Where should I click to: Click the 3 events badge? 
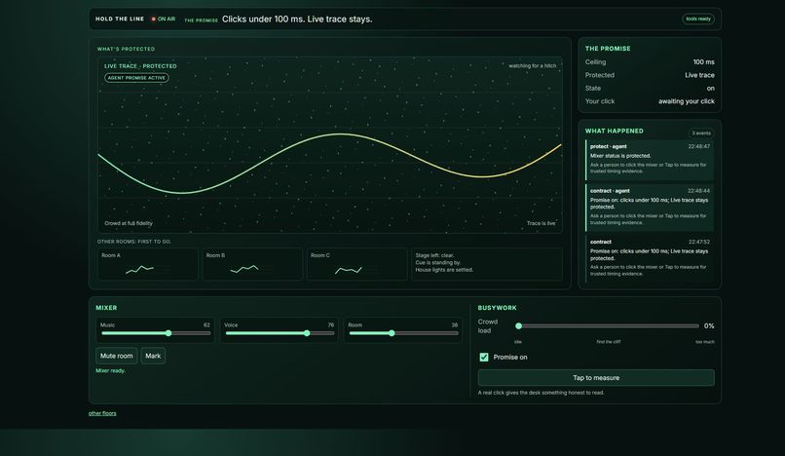point(701,133)
